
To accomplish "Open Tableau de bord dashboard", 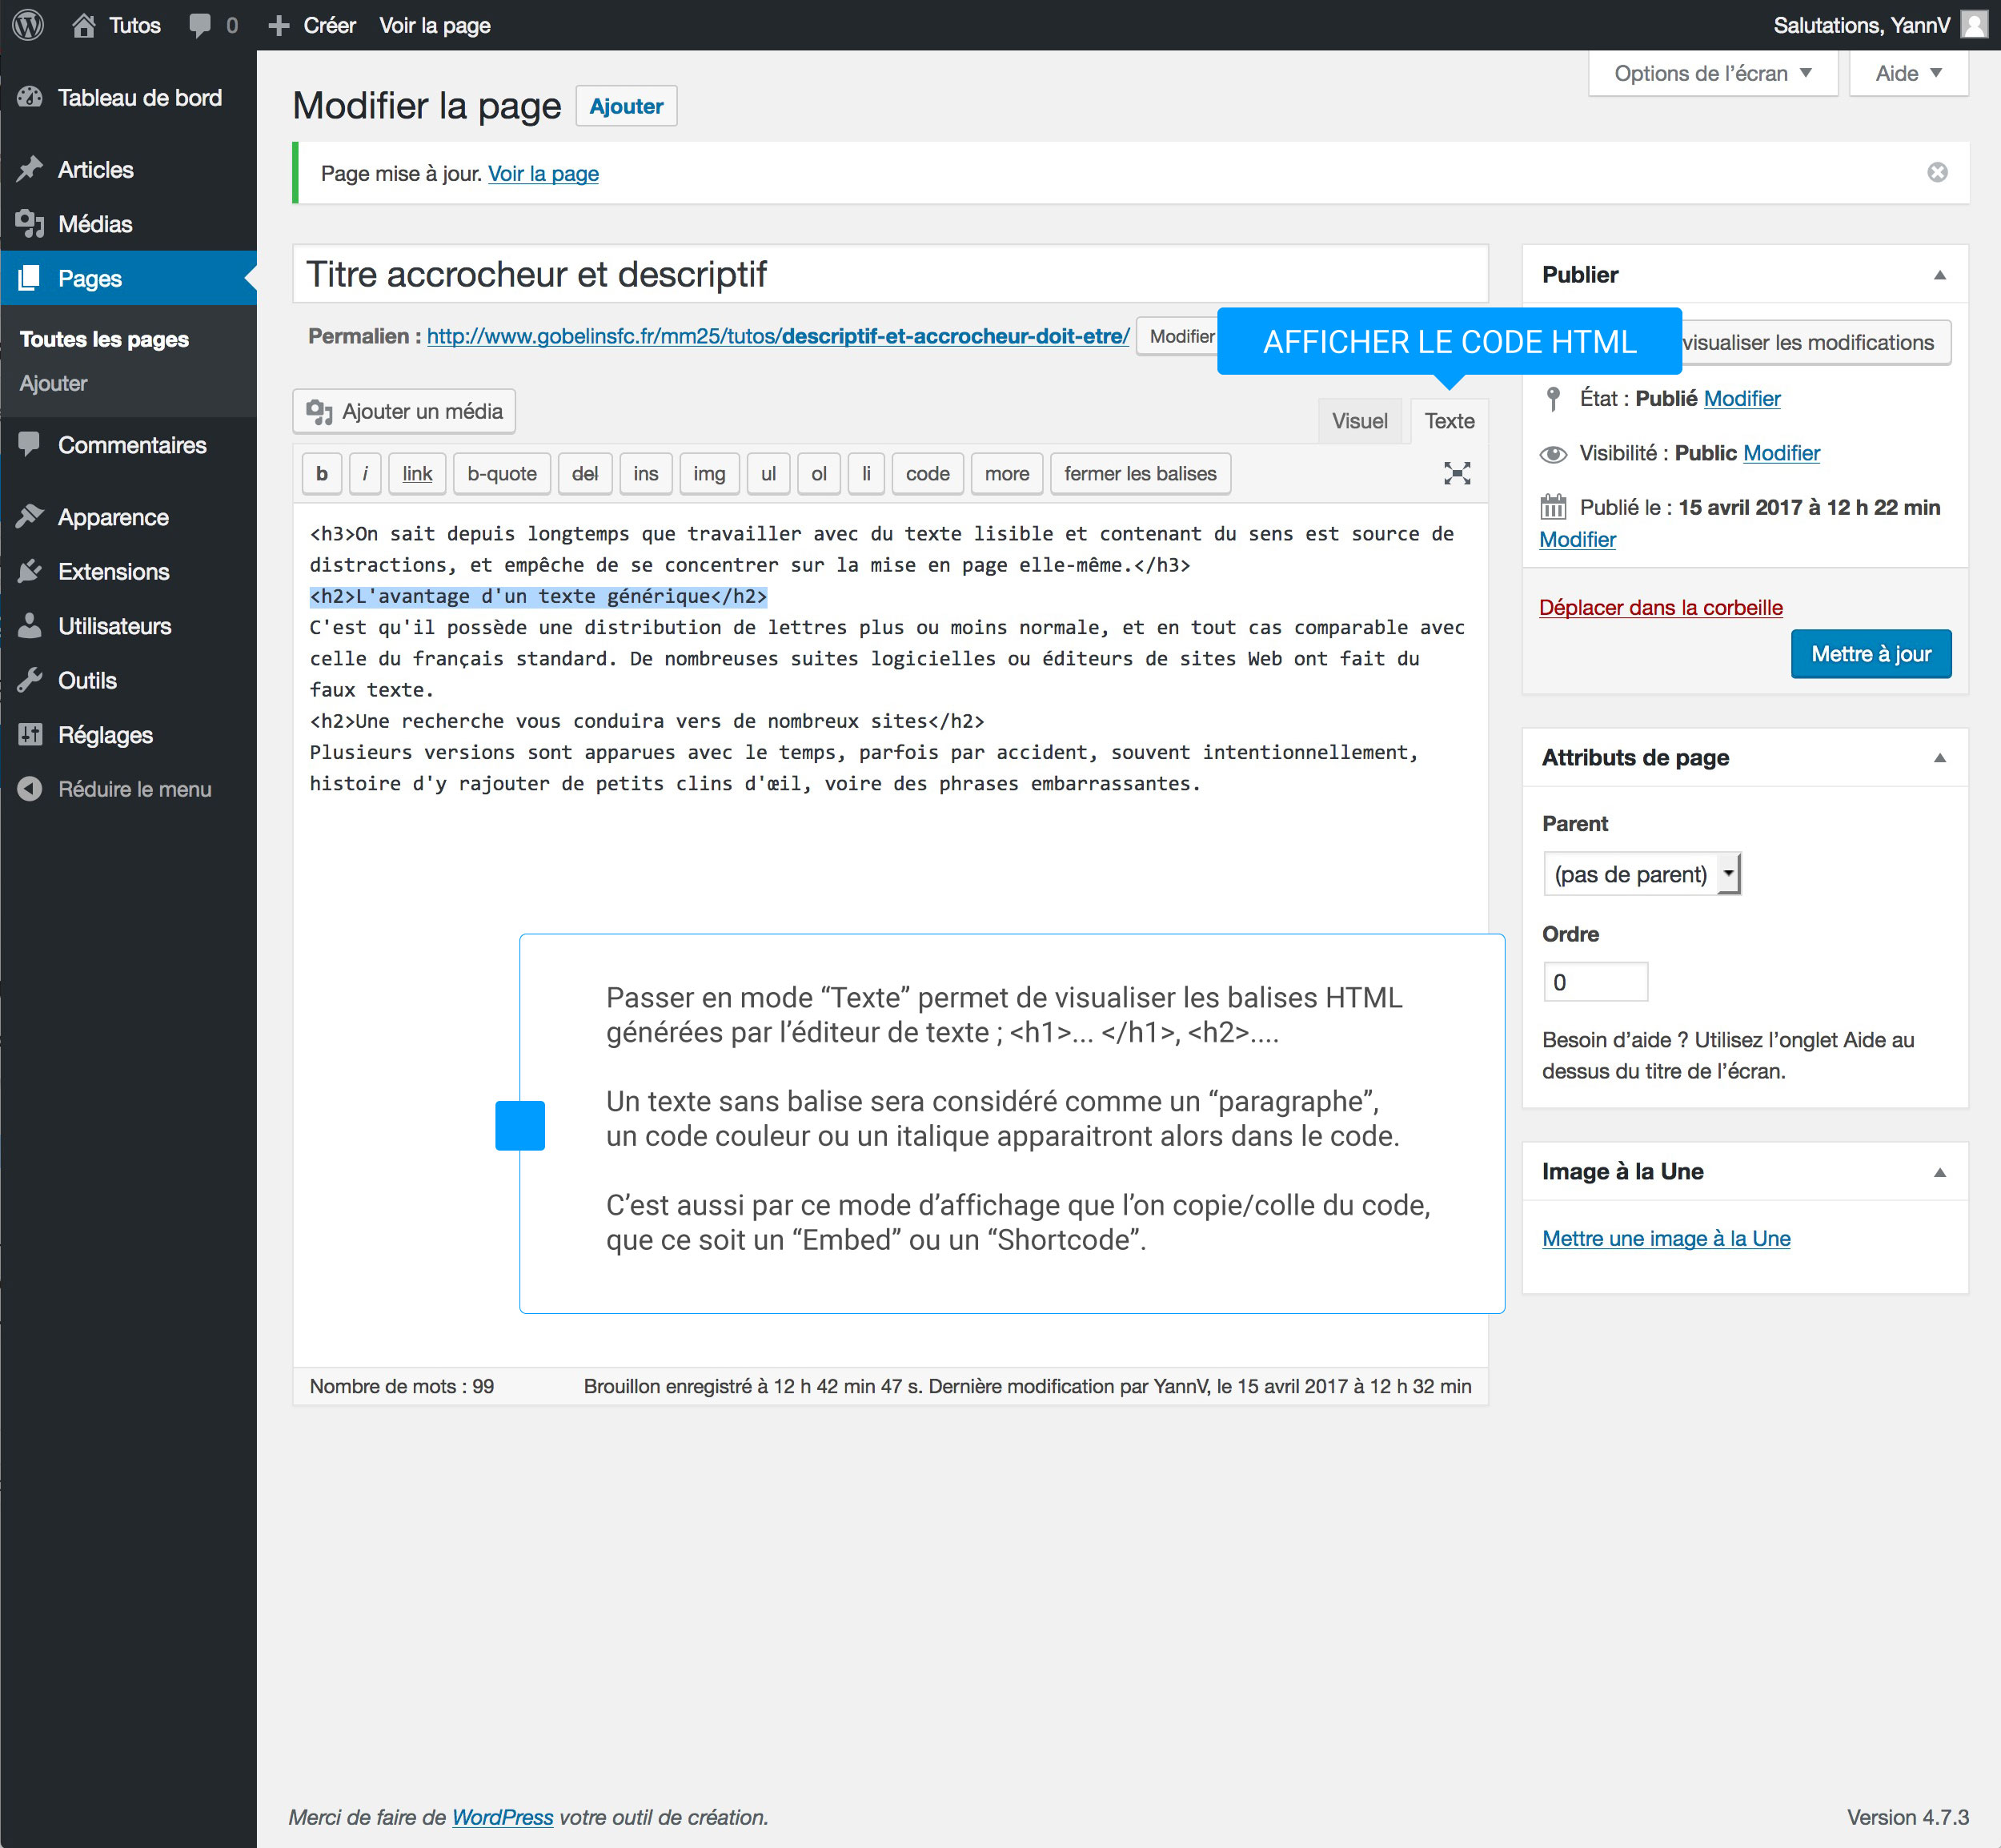I will point(128,98).
